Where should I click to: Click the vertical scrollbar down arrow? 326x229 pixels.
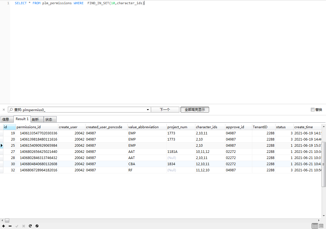point(324,216)
